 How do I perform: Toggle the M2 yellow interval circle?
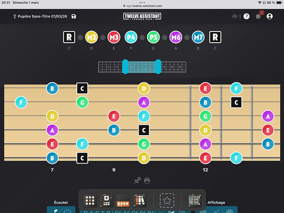pos(91,37)
